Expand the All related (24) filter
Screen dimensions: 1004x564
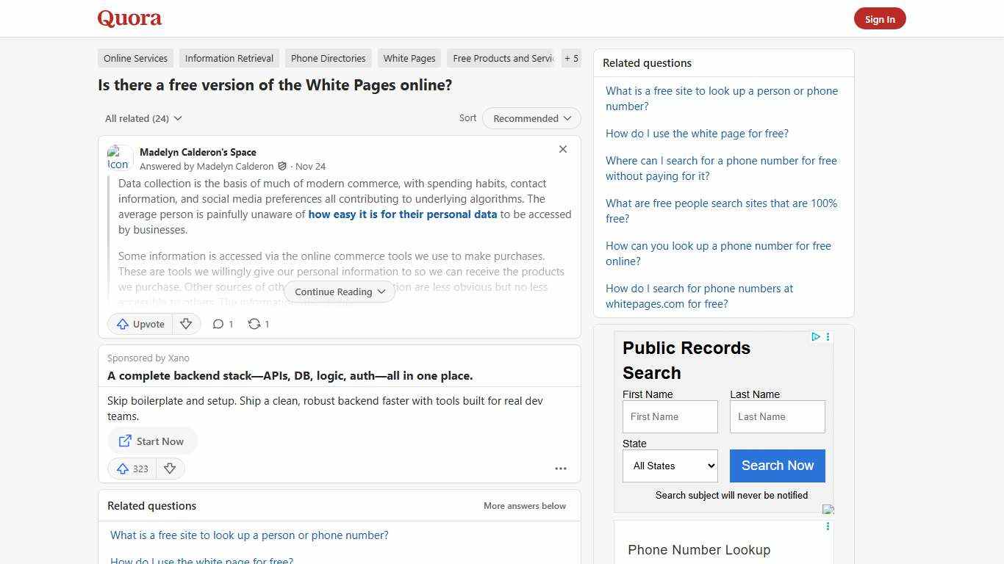tap(143, 118)
